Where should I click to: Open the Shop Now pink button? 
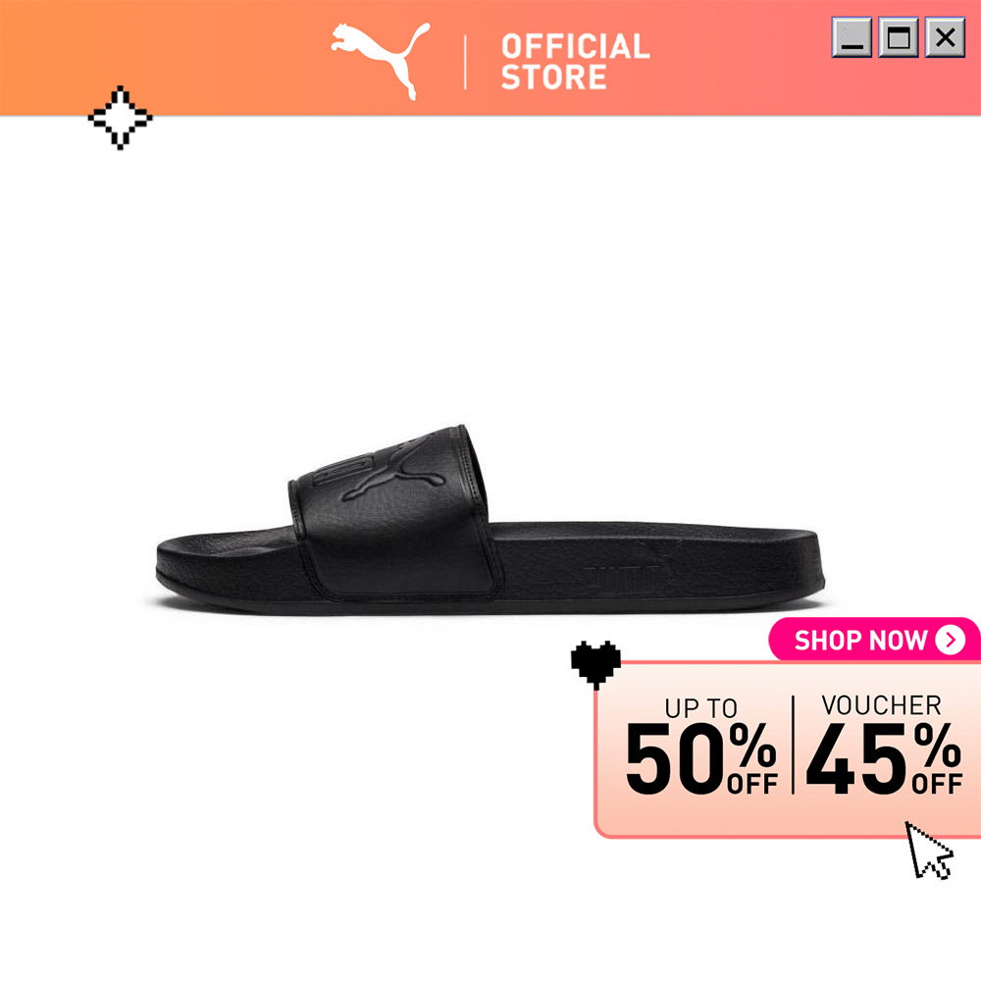pyautogui.click(x=874, y=640)
